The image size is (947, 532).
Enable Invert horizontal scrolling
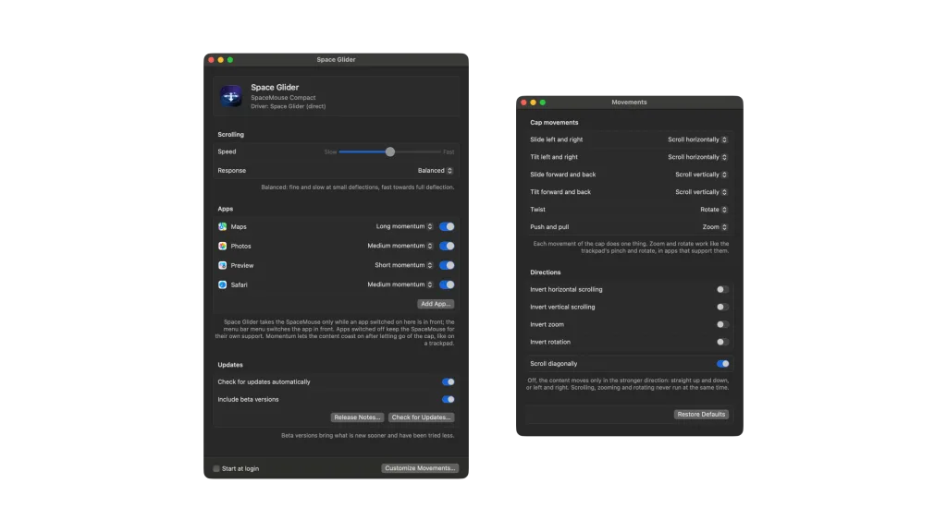tap(722, 289)
